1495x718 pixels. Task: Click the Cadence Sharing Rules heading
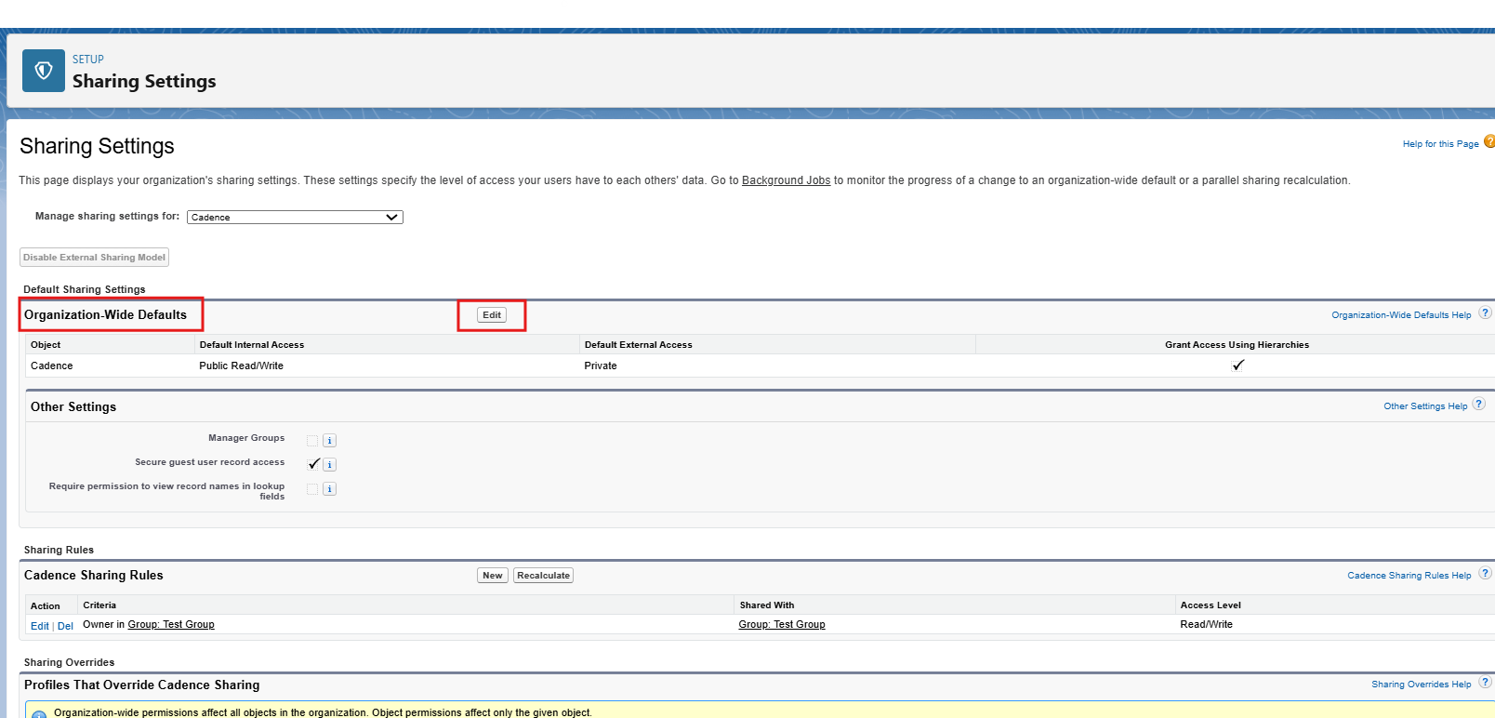93,575
